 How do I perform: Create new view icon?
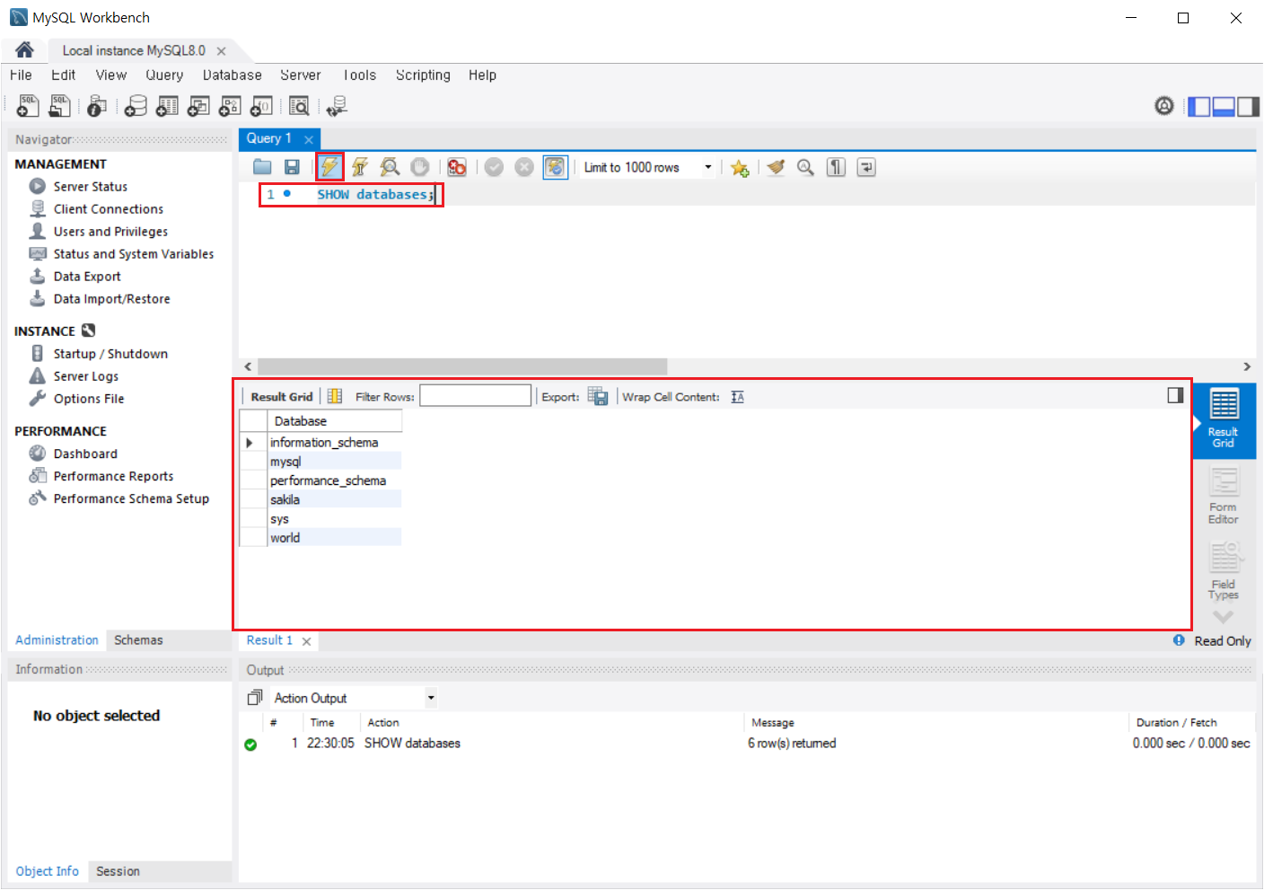point(198,106)
